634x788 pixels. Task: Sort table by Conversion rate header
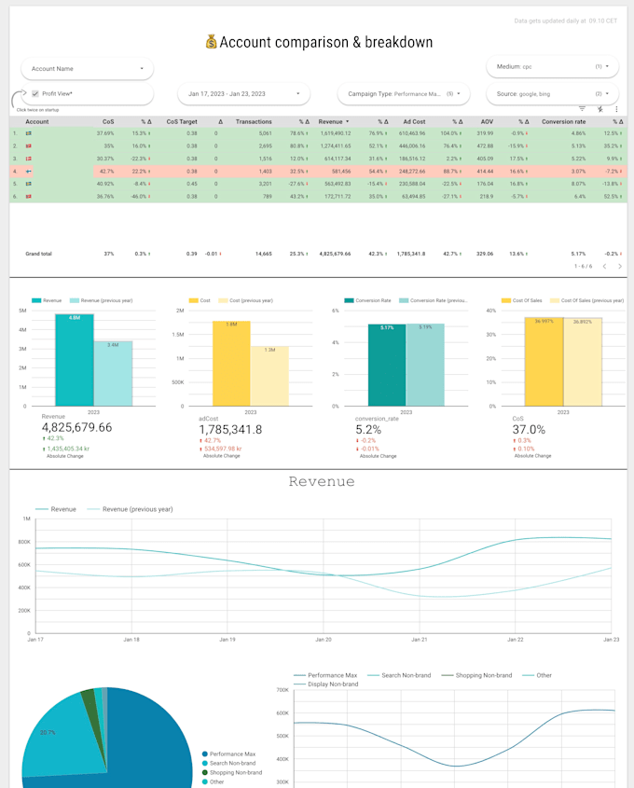pyautogui.click(x=564, y=121)
